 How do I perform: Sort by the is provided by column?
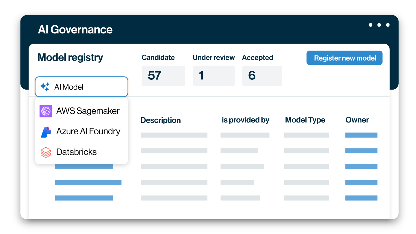[245, 120]
